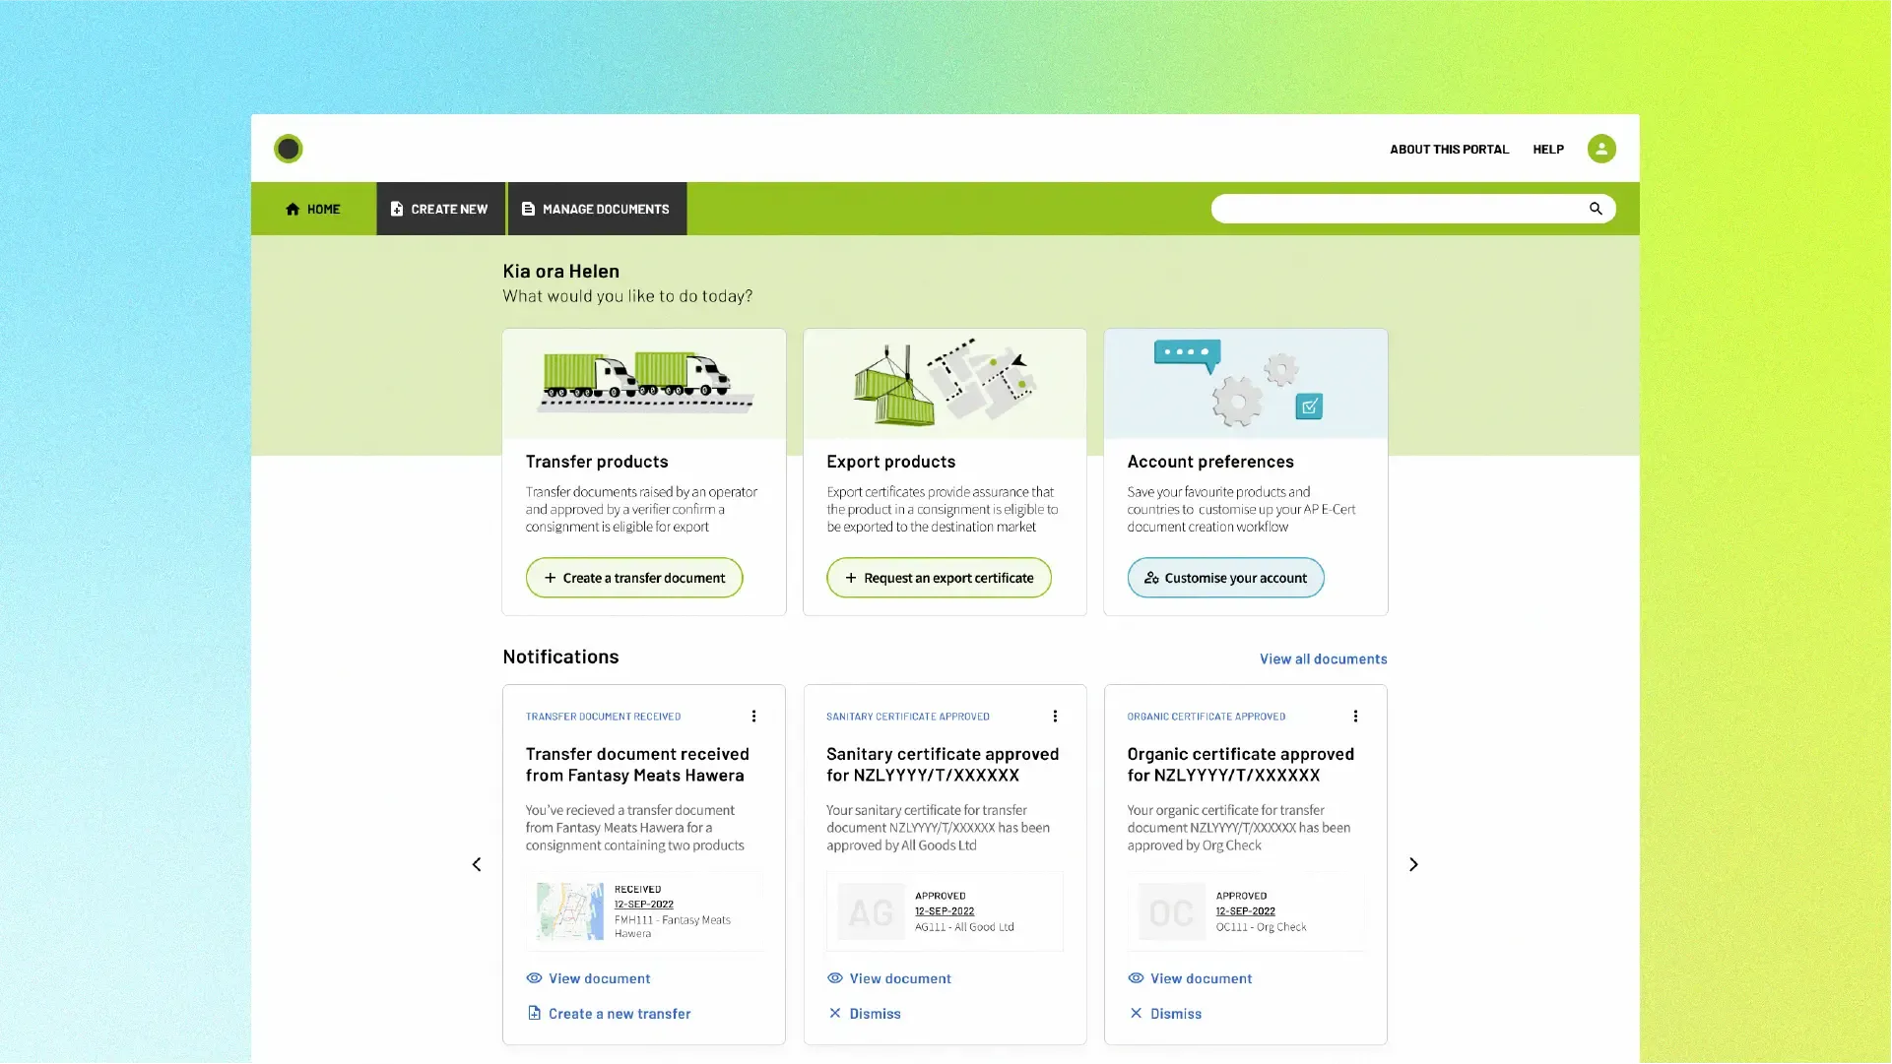Image resolution: width=1892 pixels, height=1064 pixels.
Task: Open options menu on Sanitary certificate card
Action: coord(1055,717)
